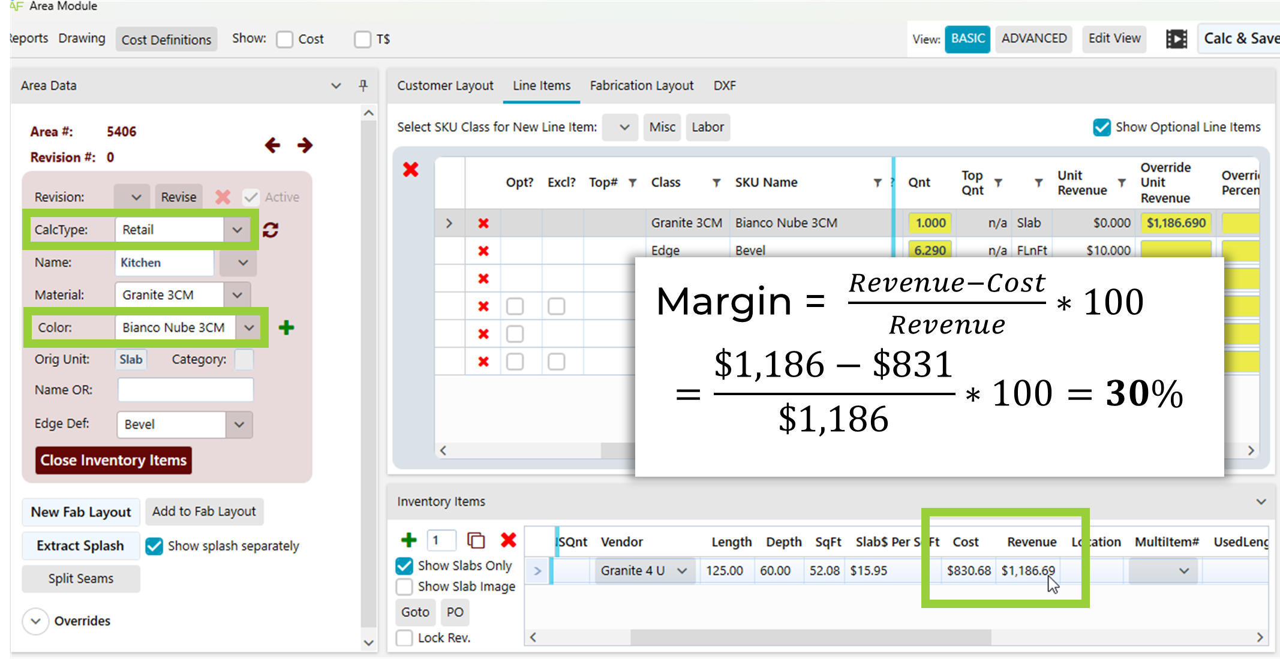Click the CalcType refresh icon
This screenshot has height=659, width=1280.
pos(271,230)
